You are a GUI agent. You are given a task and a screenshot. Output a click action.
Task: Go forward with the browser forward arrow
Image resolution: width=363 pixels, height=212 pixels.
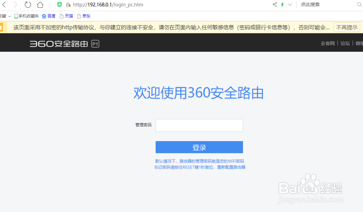click(15, 4)
